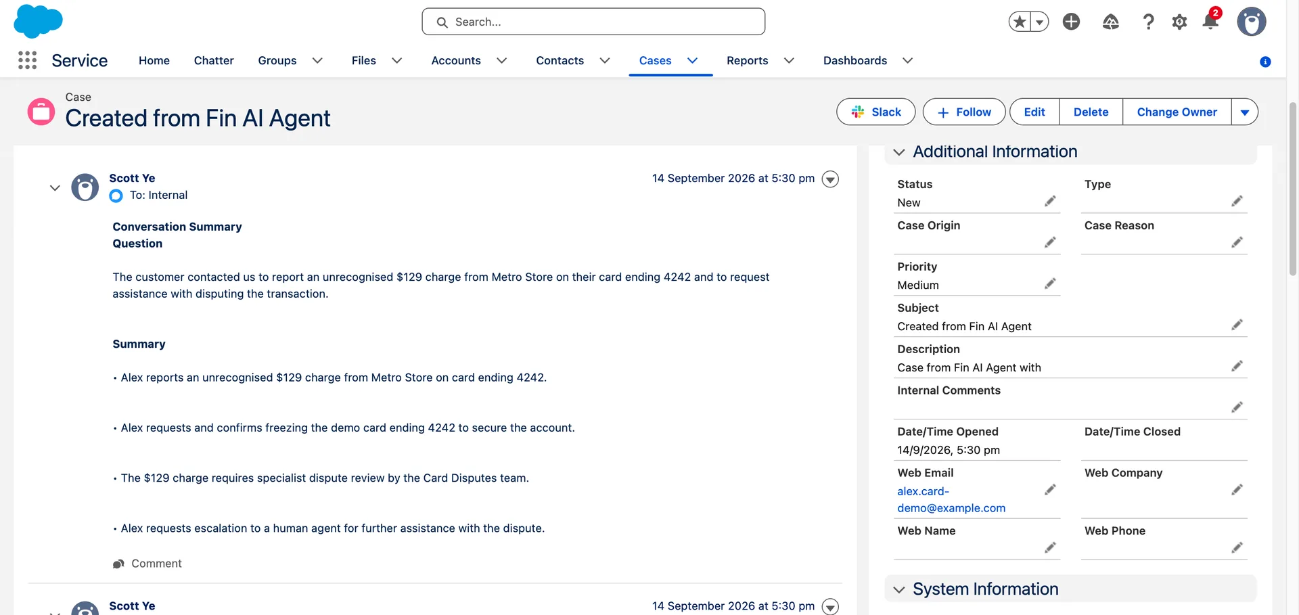Go to the Home tab

point(154,61)
